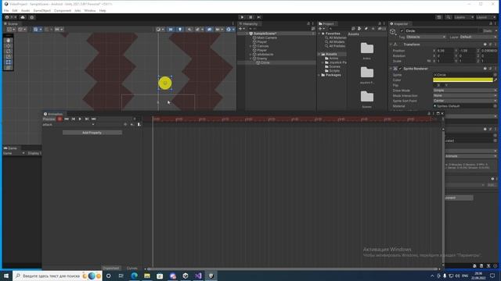The image size is (501, 281).
Task: Click the Hierarchy create plus button
Action: click(241, 29)
